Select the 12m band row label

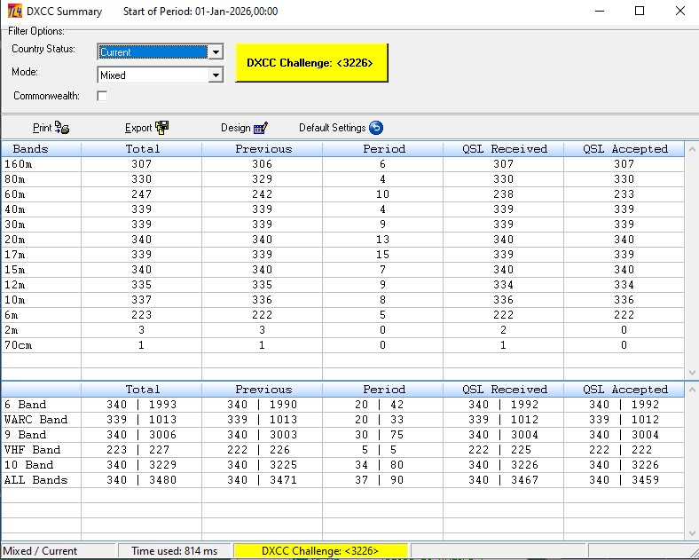[15, 285]
